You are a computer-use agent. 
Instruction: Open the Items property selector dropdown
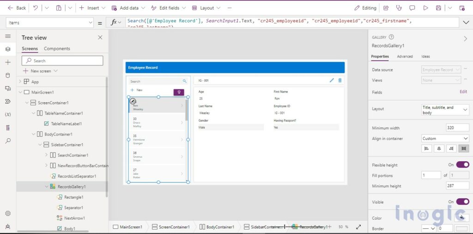[50, 23]
